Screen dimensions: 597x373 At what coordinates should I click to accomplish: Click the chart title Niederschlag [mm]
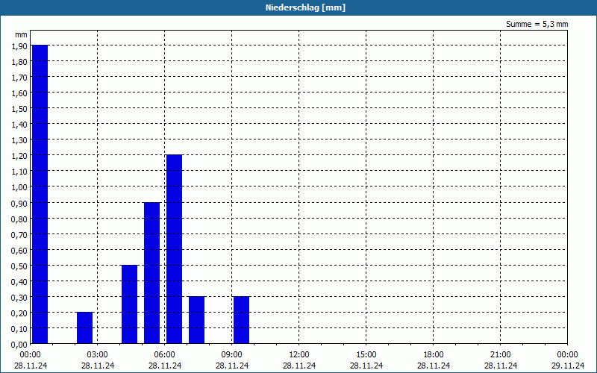click(x=305, y=7)
